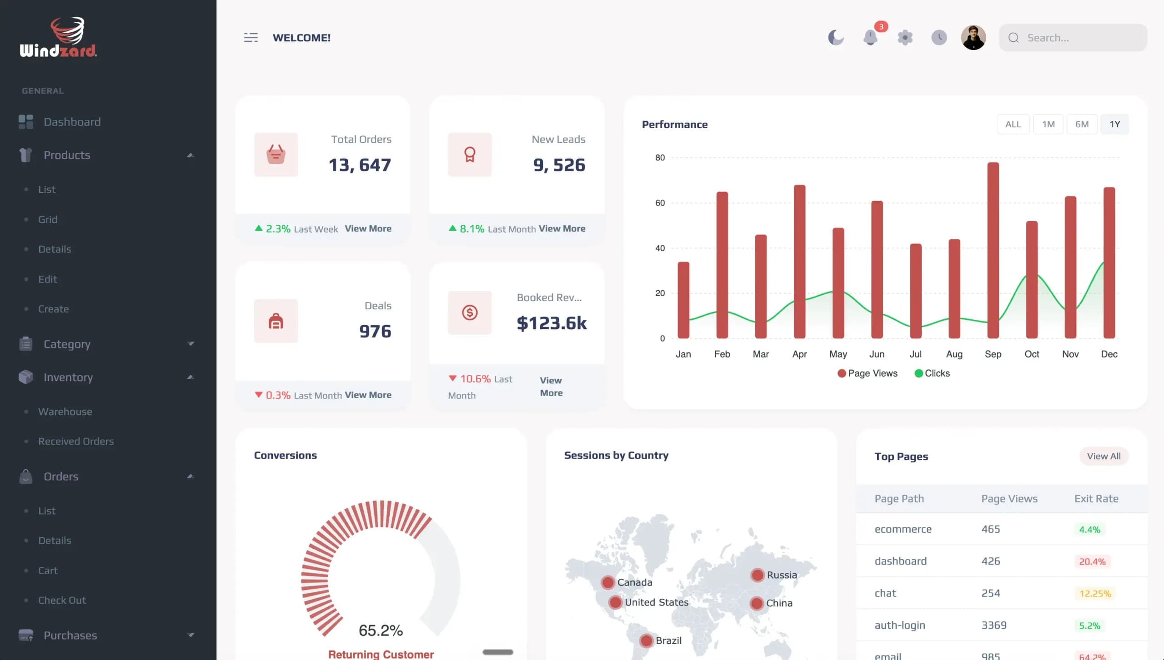Click View All in Top Pages

1104,456
